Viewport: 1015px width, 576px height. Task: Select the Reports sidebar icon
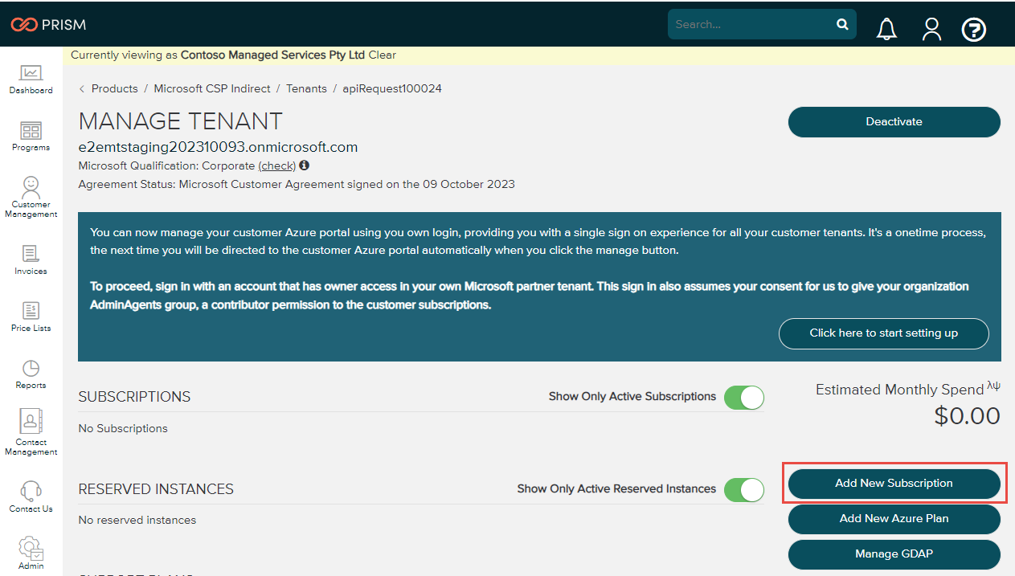click(x=31, y=371)
